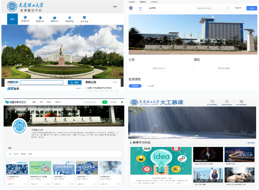The height and width of the screenshot is (190, 259).
Task: Click the Dalian University of Technology logo on 金课建设平台
Action: [12, 6]
